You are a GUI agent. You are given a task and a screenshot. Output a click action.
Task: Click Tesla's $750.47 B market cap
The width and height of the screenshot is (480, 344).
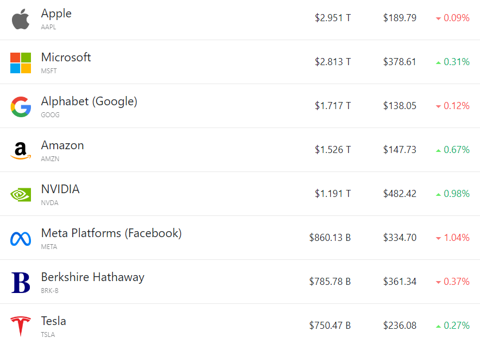(330, 326)
